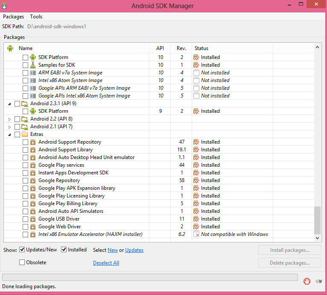Click scrollbar down arrow in package list
Screen dimensions: 327x295
[x=317, y=238]
